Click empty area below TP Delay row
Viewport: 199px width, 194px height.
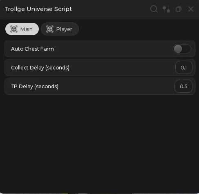coord(99,143)
